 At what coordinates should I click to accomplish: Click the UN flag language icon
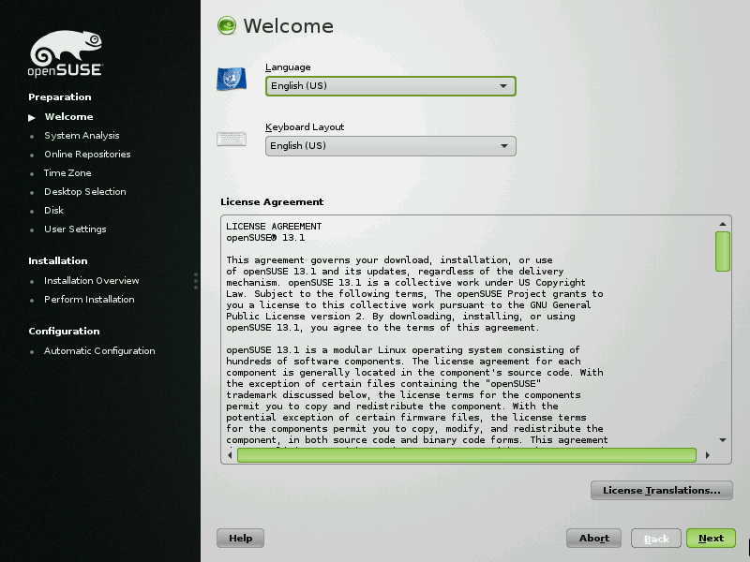tap(231, 80)
